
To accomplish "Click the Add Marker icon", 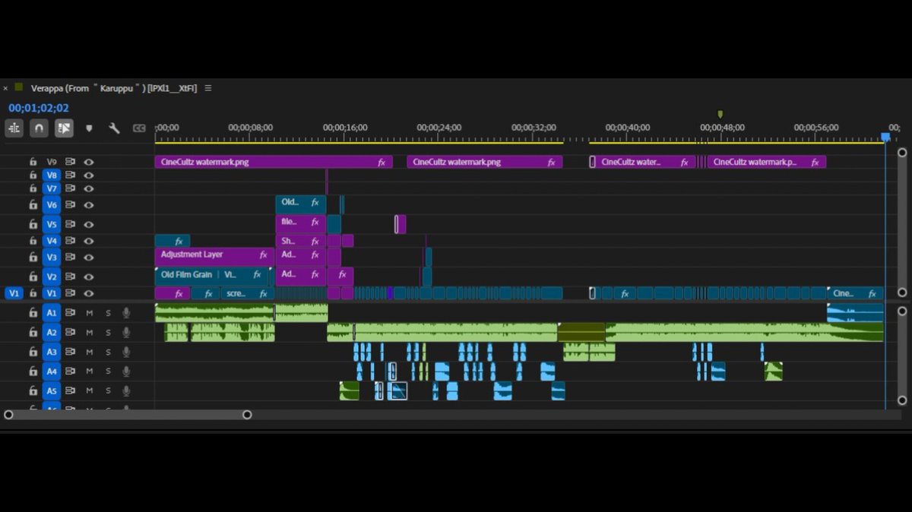I will point(89,128).
